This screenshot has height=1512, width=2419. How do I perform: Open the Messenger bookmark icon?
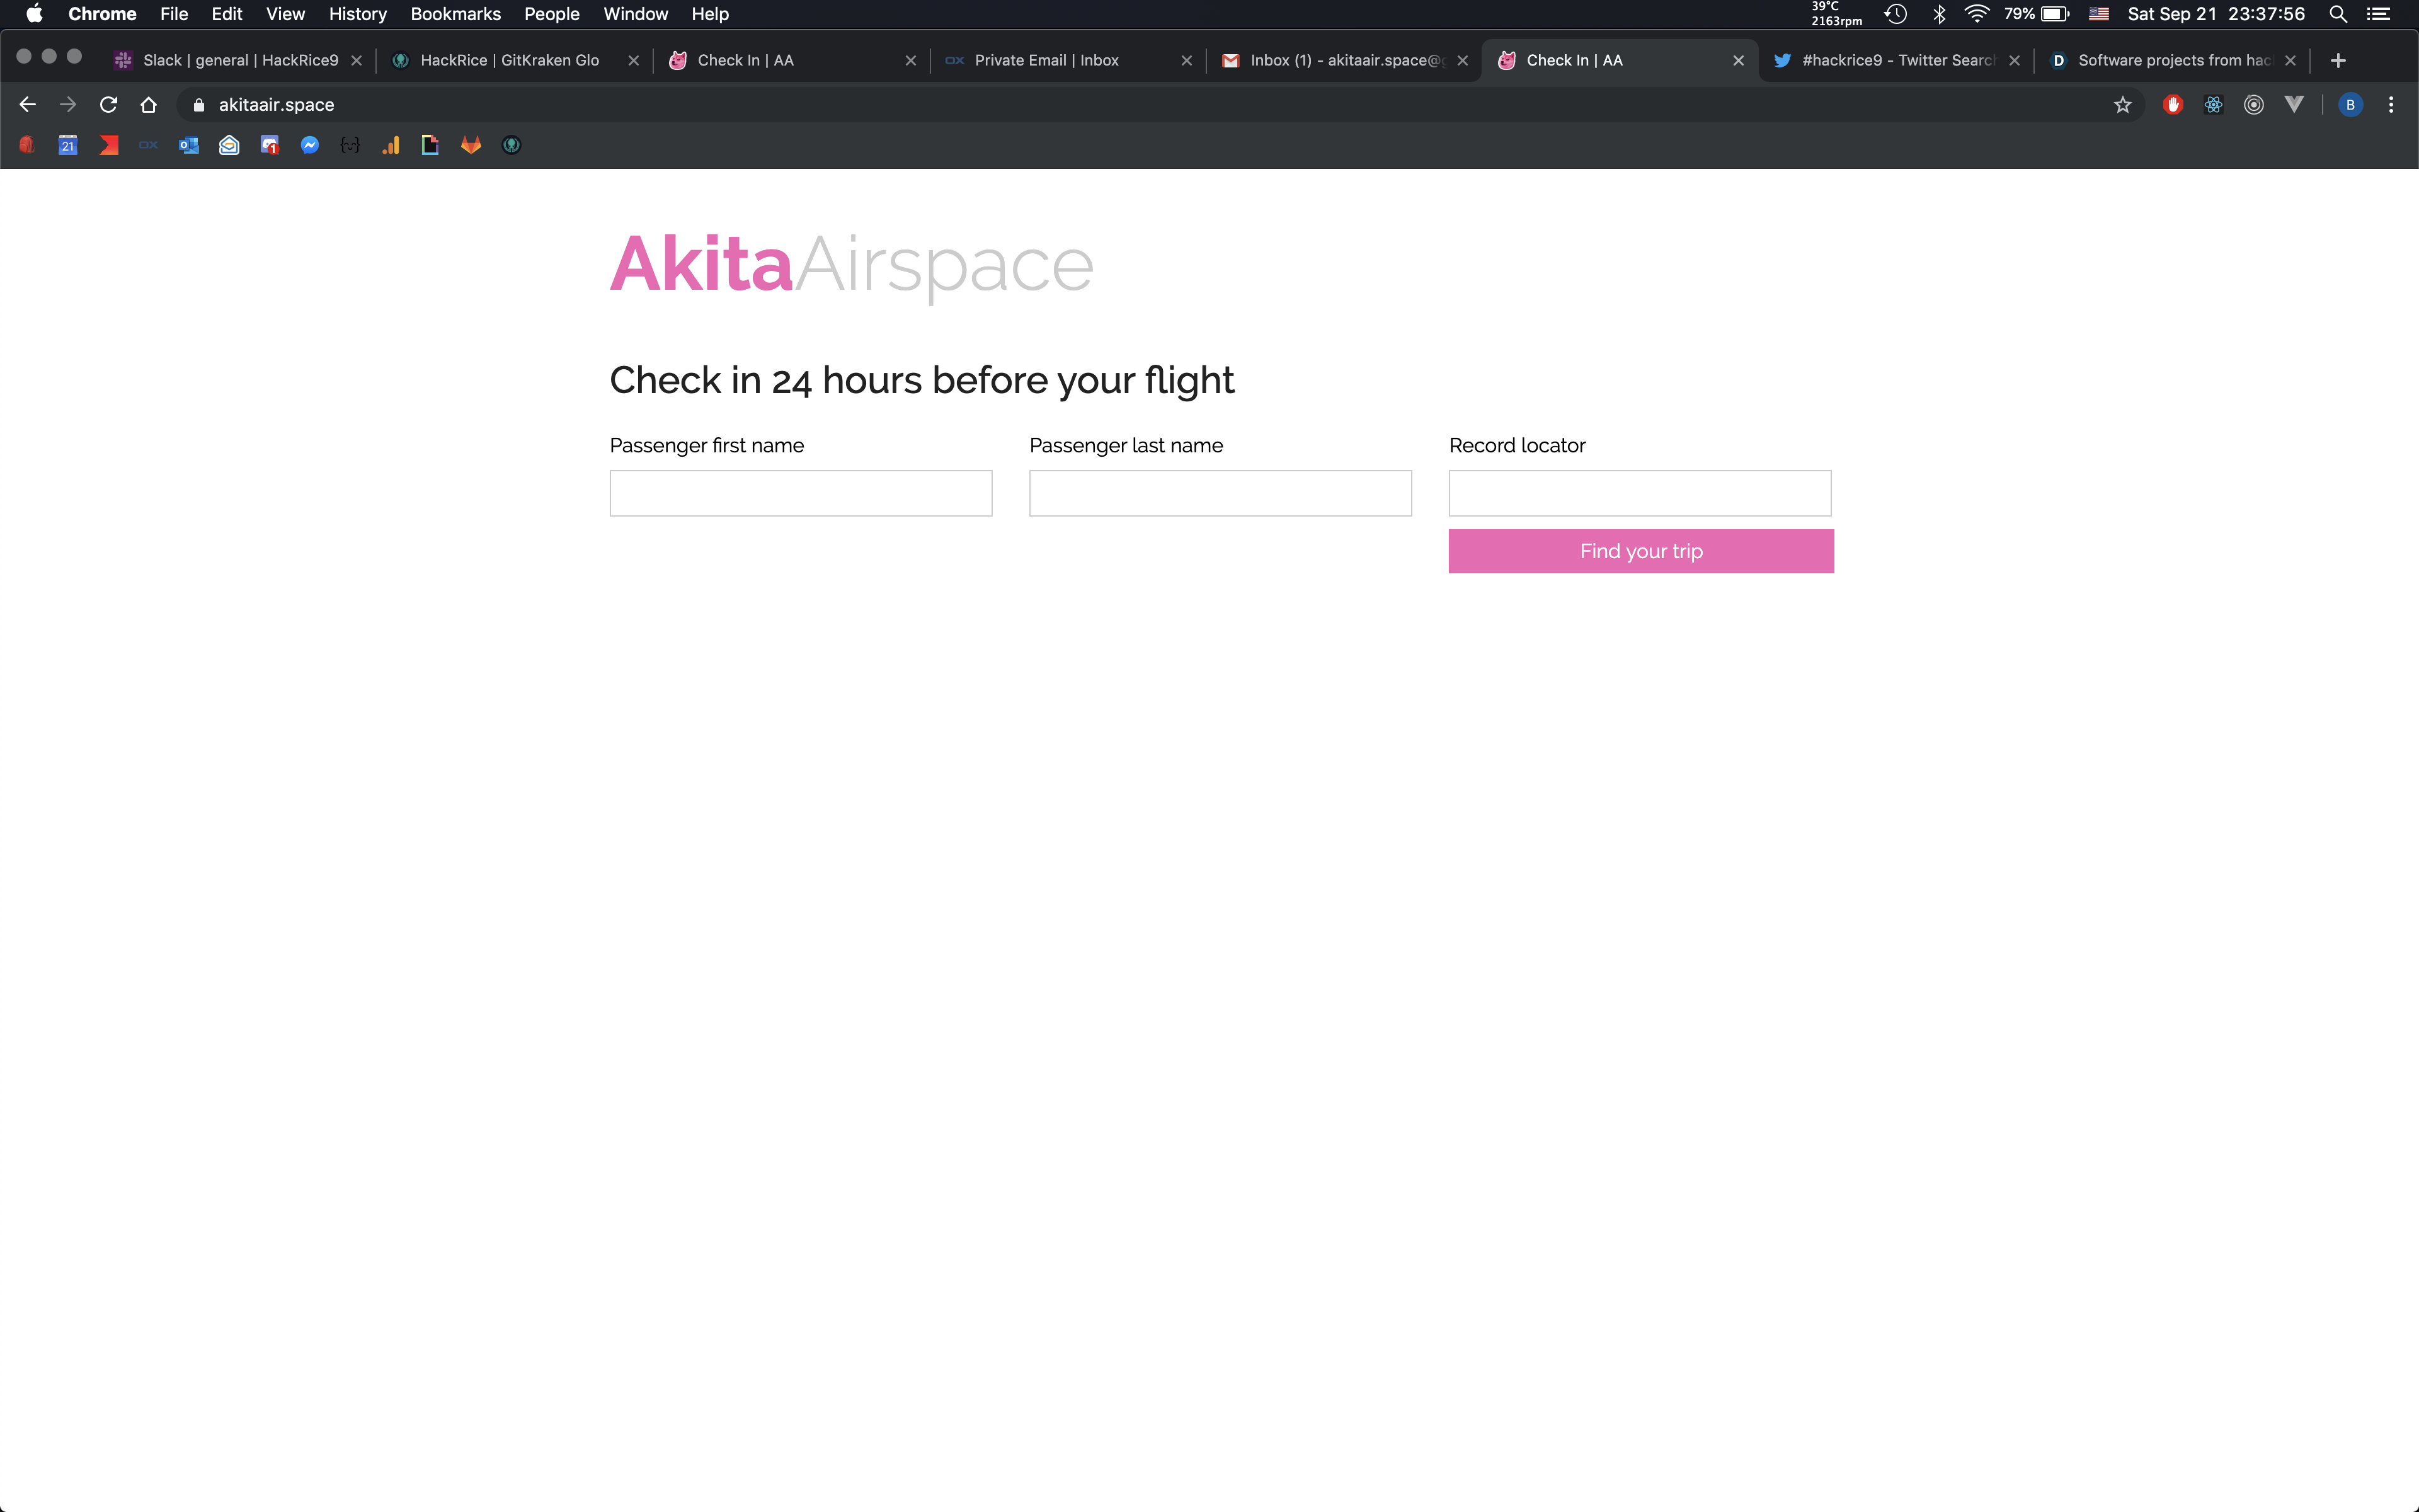(x=310, y=146)
